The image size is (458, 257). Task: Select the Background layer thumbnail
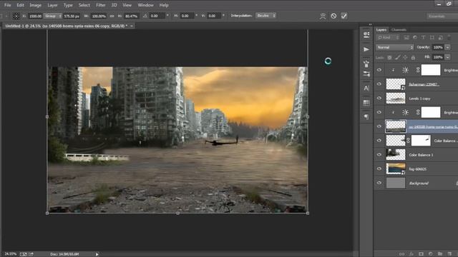(396, 183)
